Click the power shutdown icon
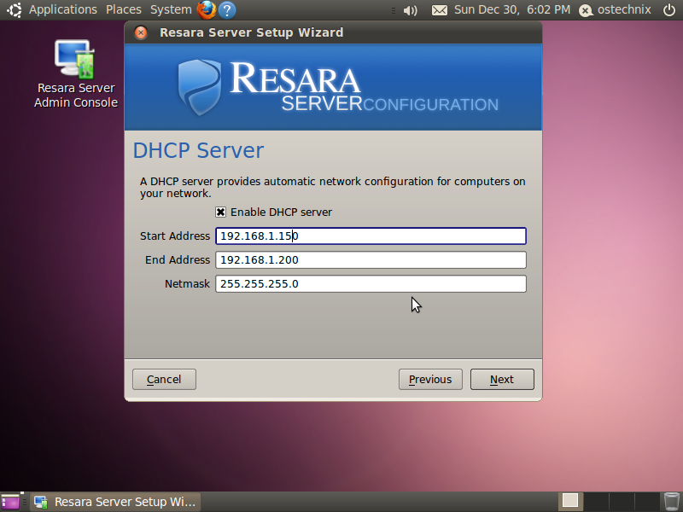This screenshot has width=683, height=512. (x=669, y=9)
